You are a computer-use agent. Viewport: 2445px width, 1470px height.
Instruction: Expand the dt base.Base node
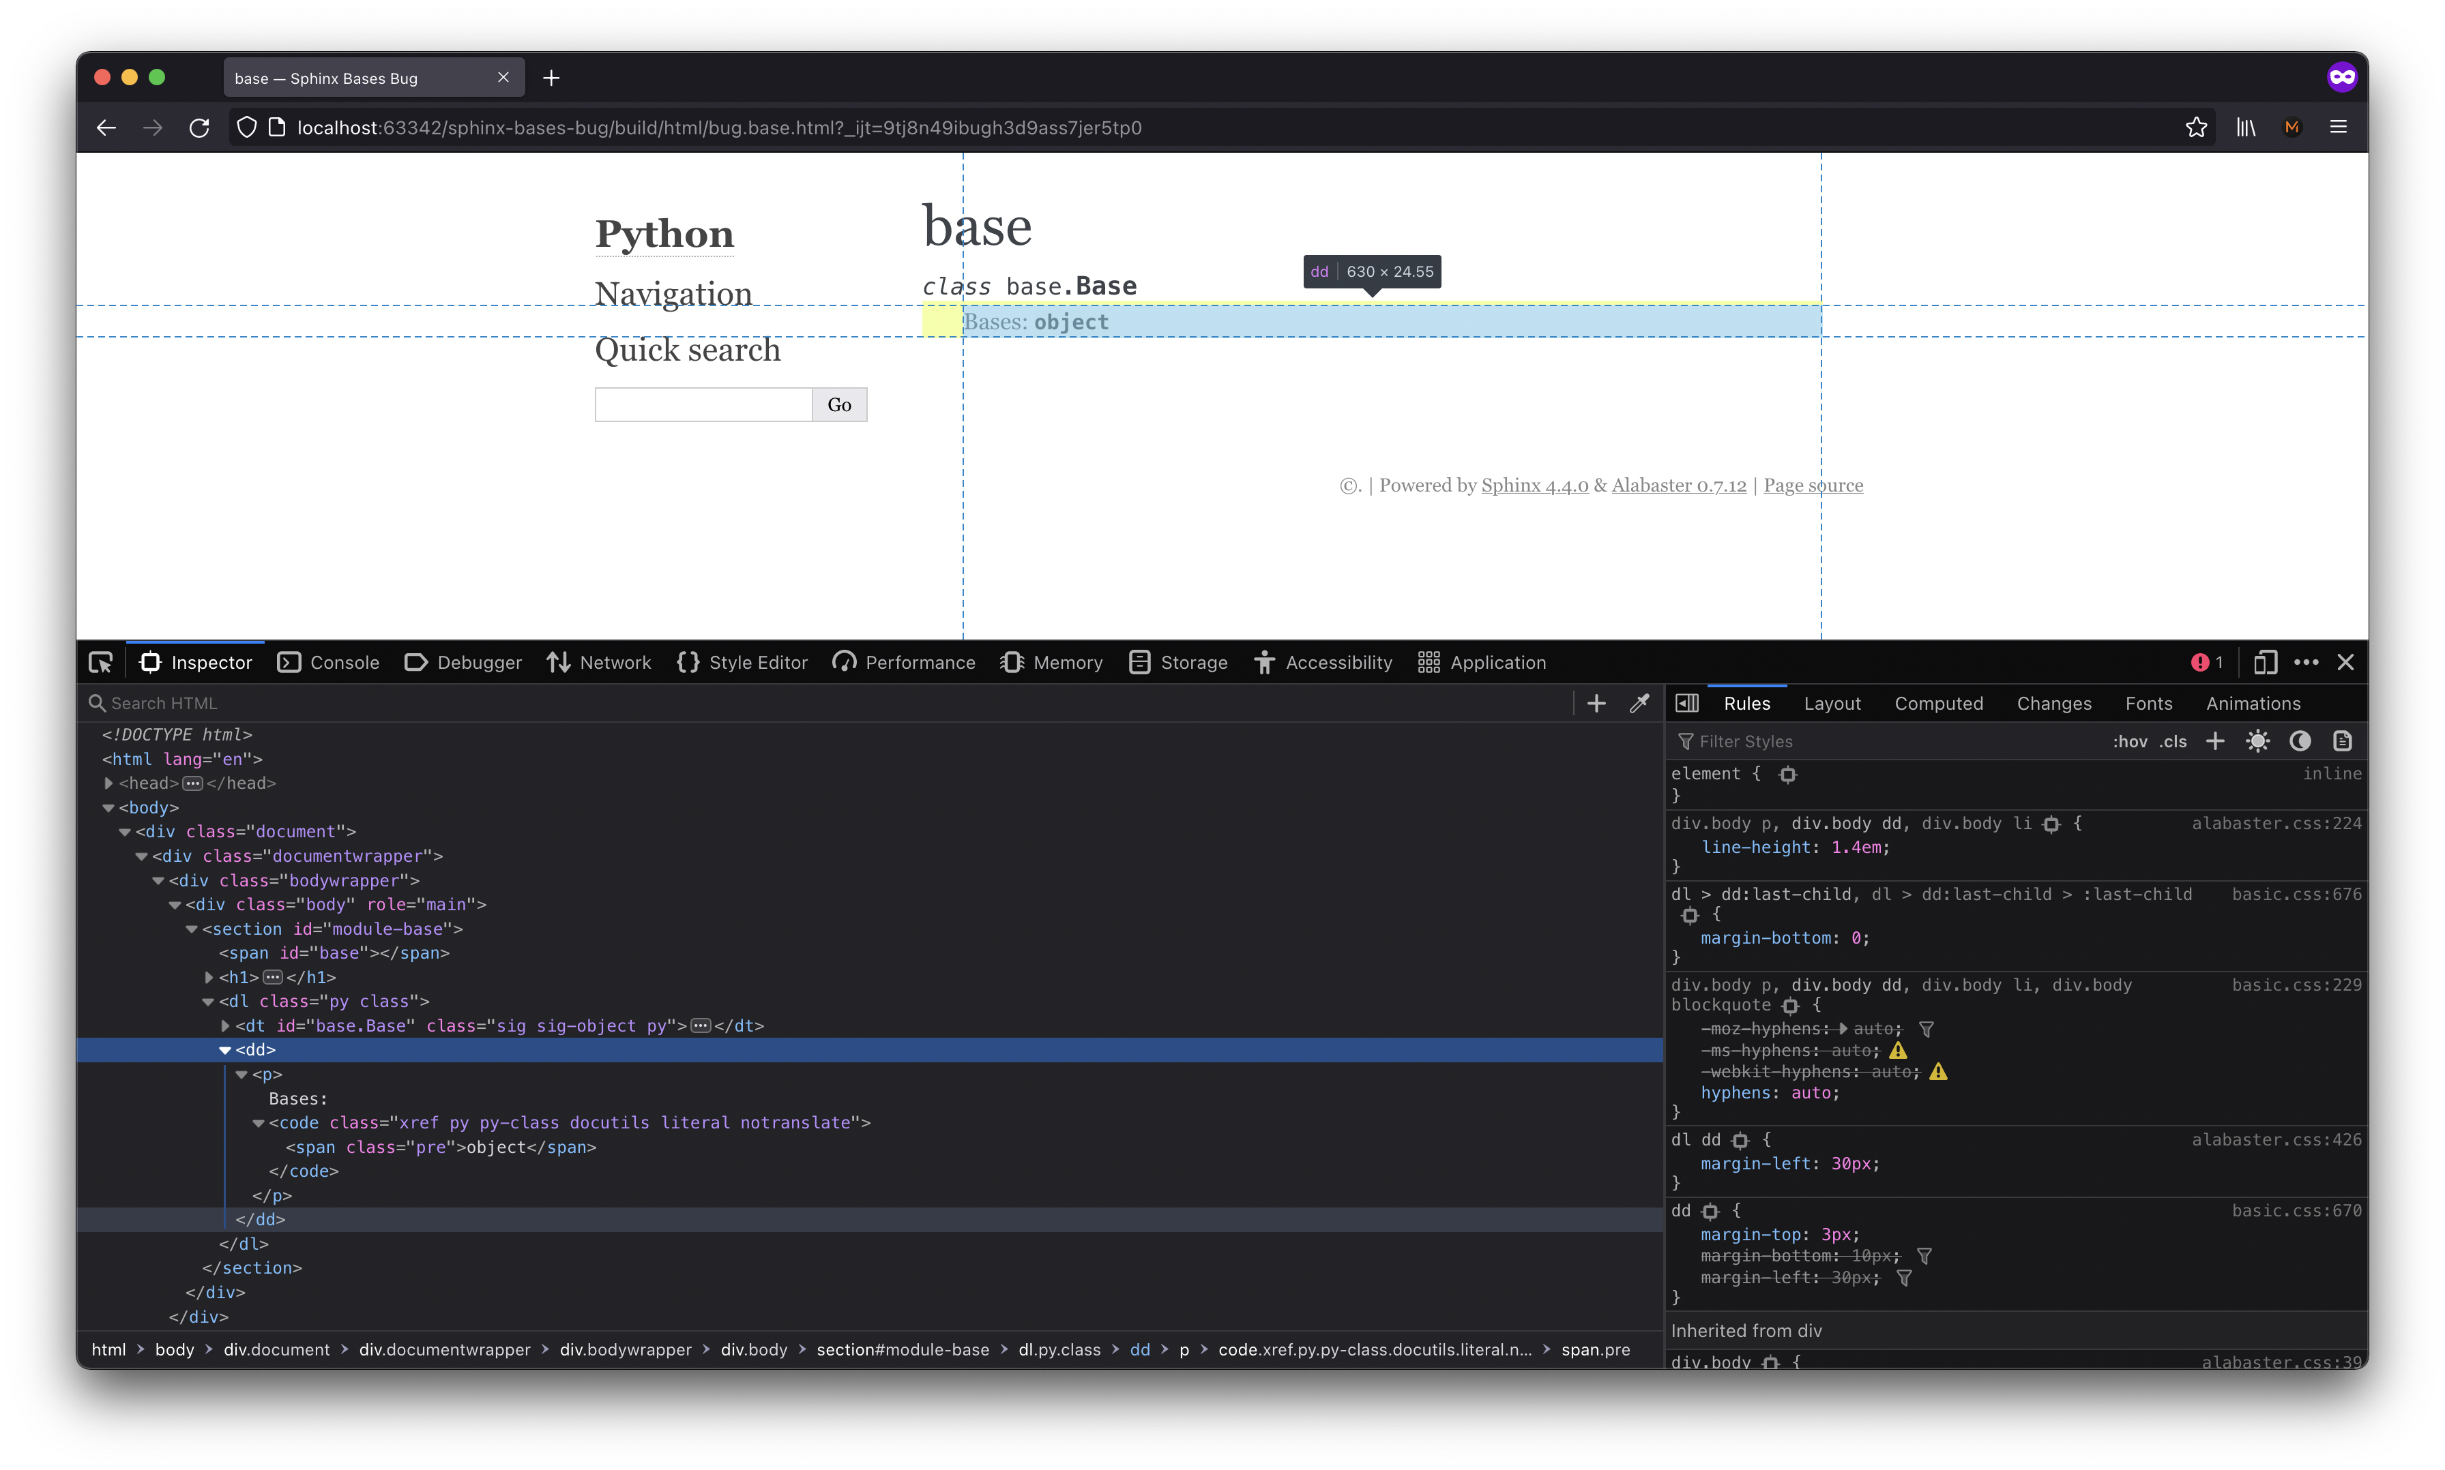[x=225, y=1026]
